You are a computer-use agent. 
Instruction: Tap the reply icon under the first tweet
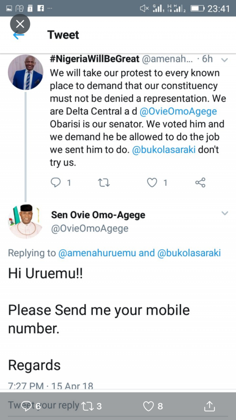pos(55,182)
